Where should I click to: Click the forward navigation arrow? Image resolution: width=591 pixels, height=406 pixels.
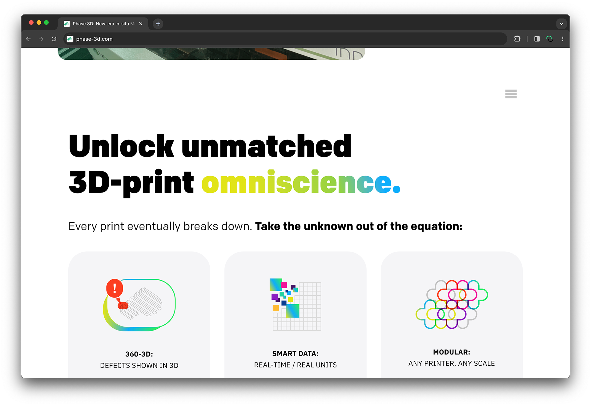click(41, 39)
